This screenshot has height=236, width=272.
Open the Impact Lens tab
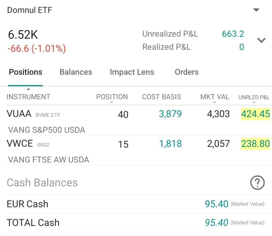[x=132, y=72]
